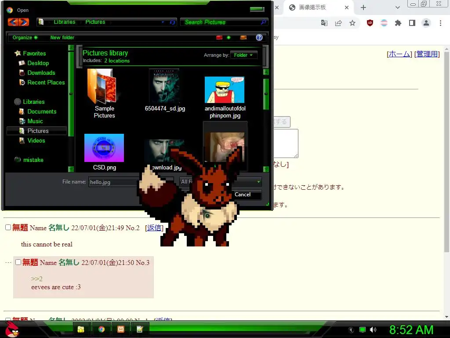The width and height of the screenshot is (450, 338).
Task: Open File Explorer from the taskbar
Action: 81,329
